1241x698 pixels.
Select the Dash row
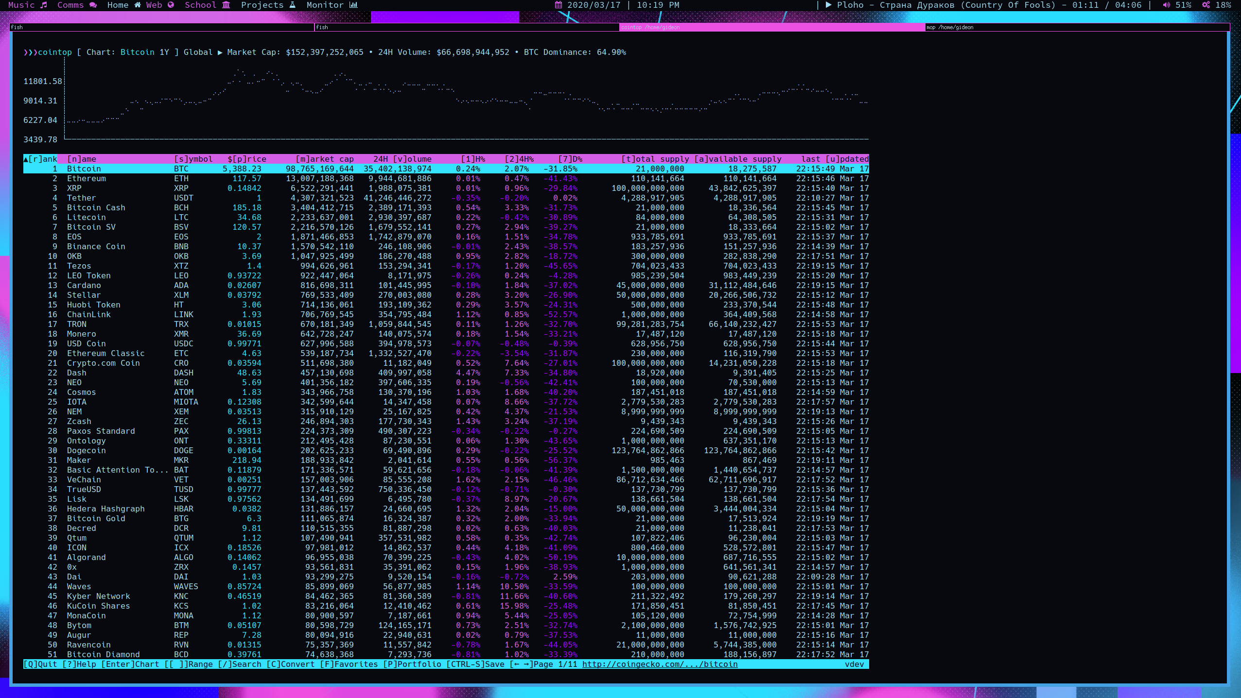446,373
